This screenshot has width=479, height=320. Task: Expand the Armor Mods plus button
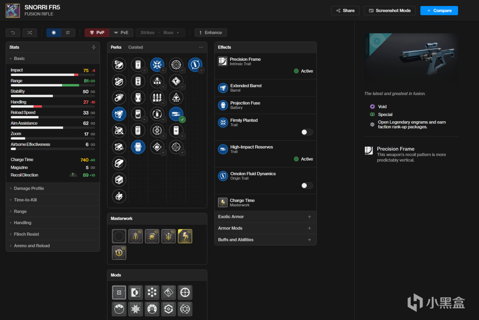pyautogui.click(x=309, y=228)
